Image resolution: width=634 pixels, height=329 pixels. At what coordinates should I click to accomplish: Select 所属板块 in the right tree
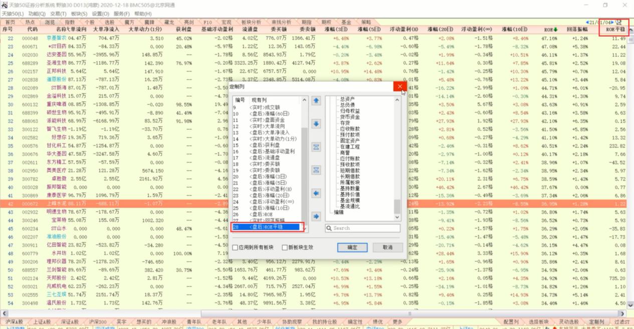[349, 182]
